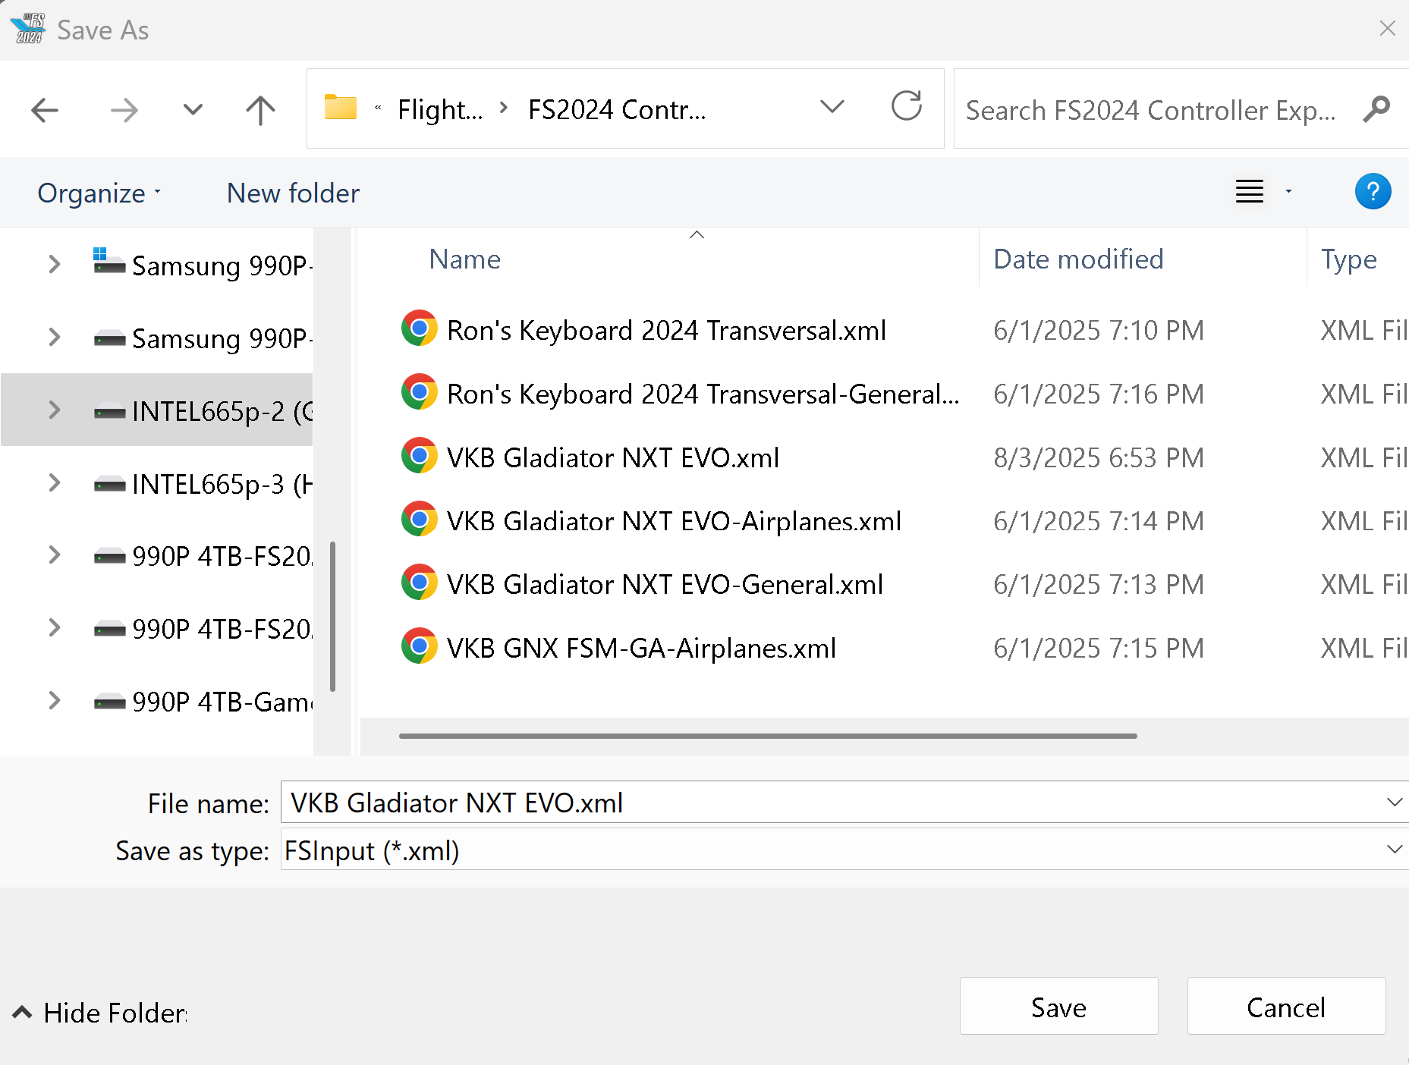Click the search magnifier icon
The height and width of the screenshot is (1065, 1409).
(1376, 110)
